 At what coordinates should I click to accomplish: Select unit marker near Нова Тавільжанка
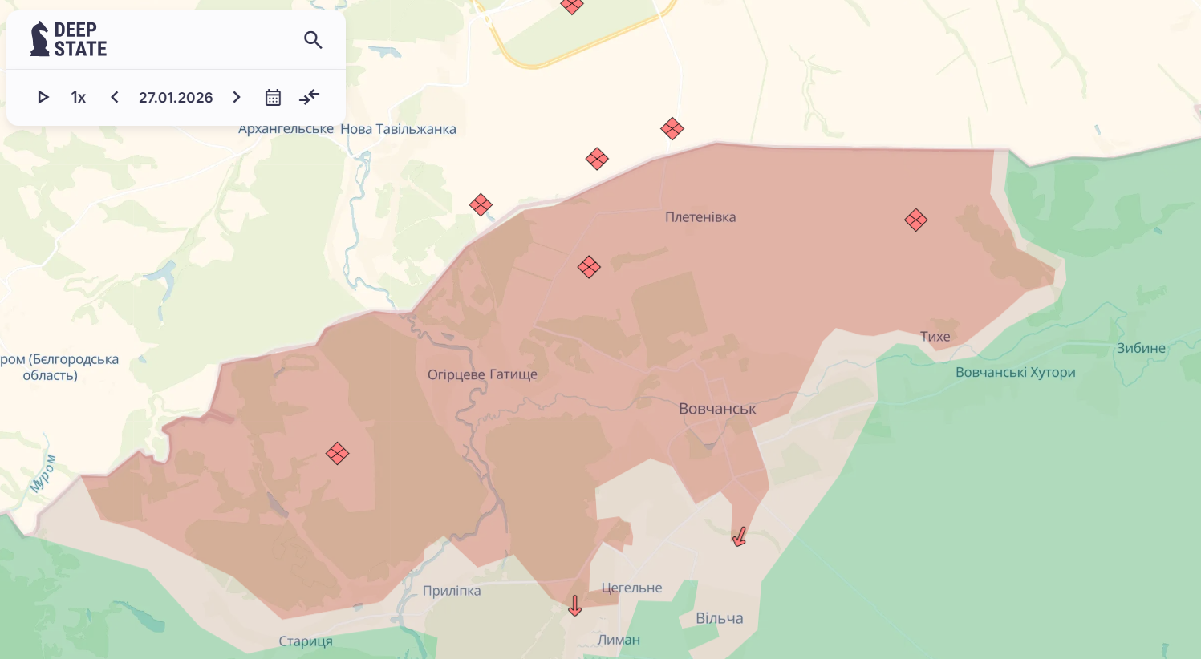[x=481, y=204]
